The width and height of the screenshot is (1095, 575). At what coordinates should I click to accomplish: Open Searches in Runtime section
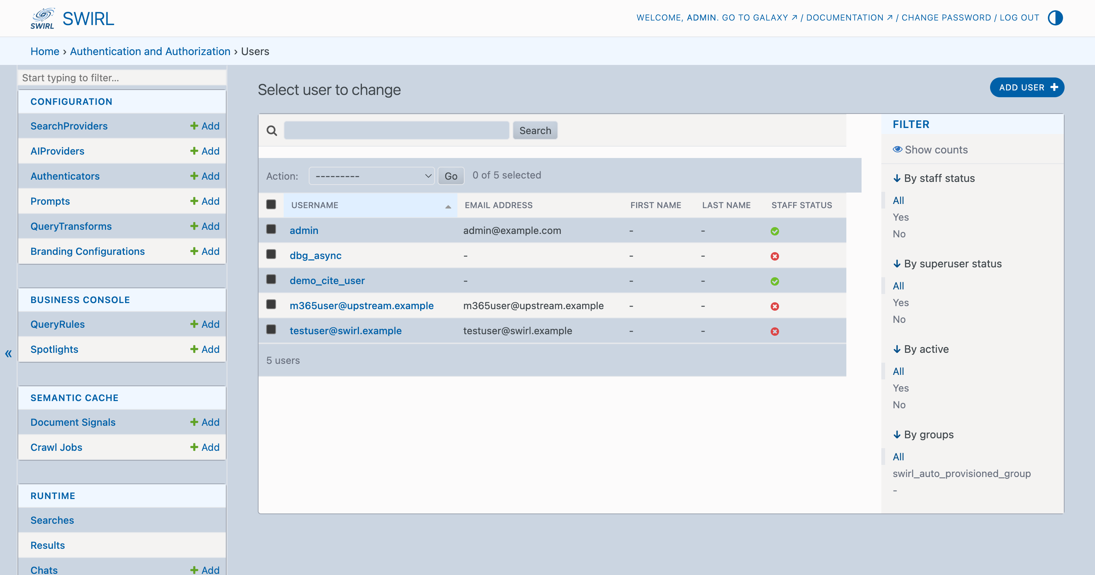pyautogui.click(x=52, y=520)
